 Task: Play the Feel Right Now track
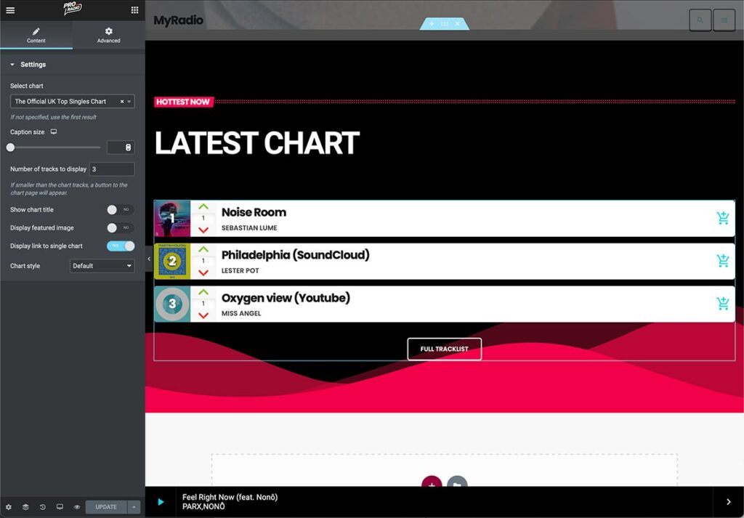pos(161,502)
